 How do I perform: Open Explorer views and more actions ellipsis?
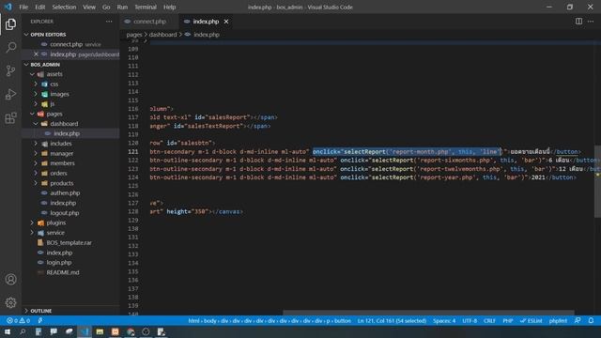[x=109, y=22]
